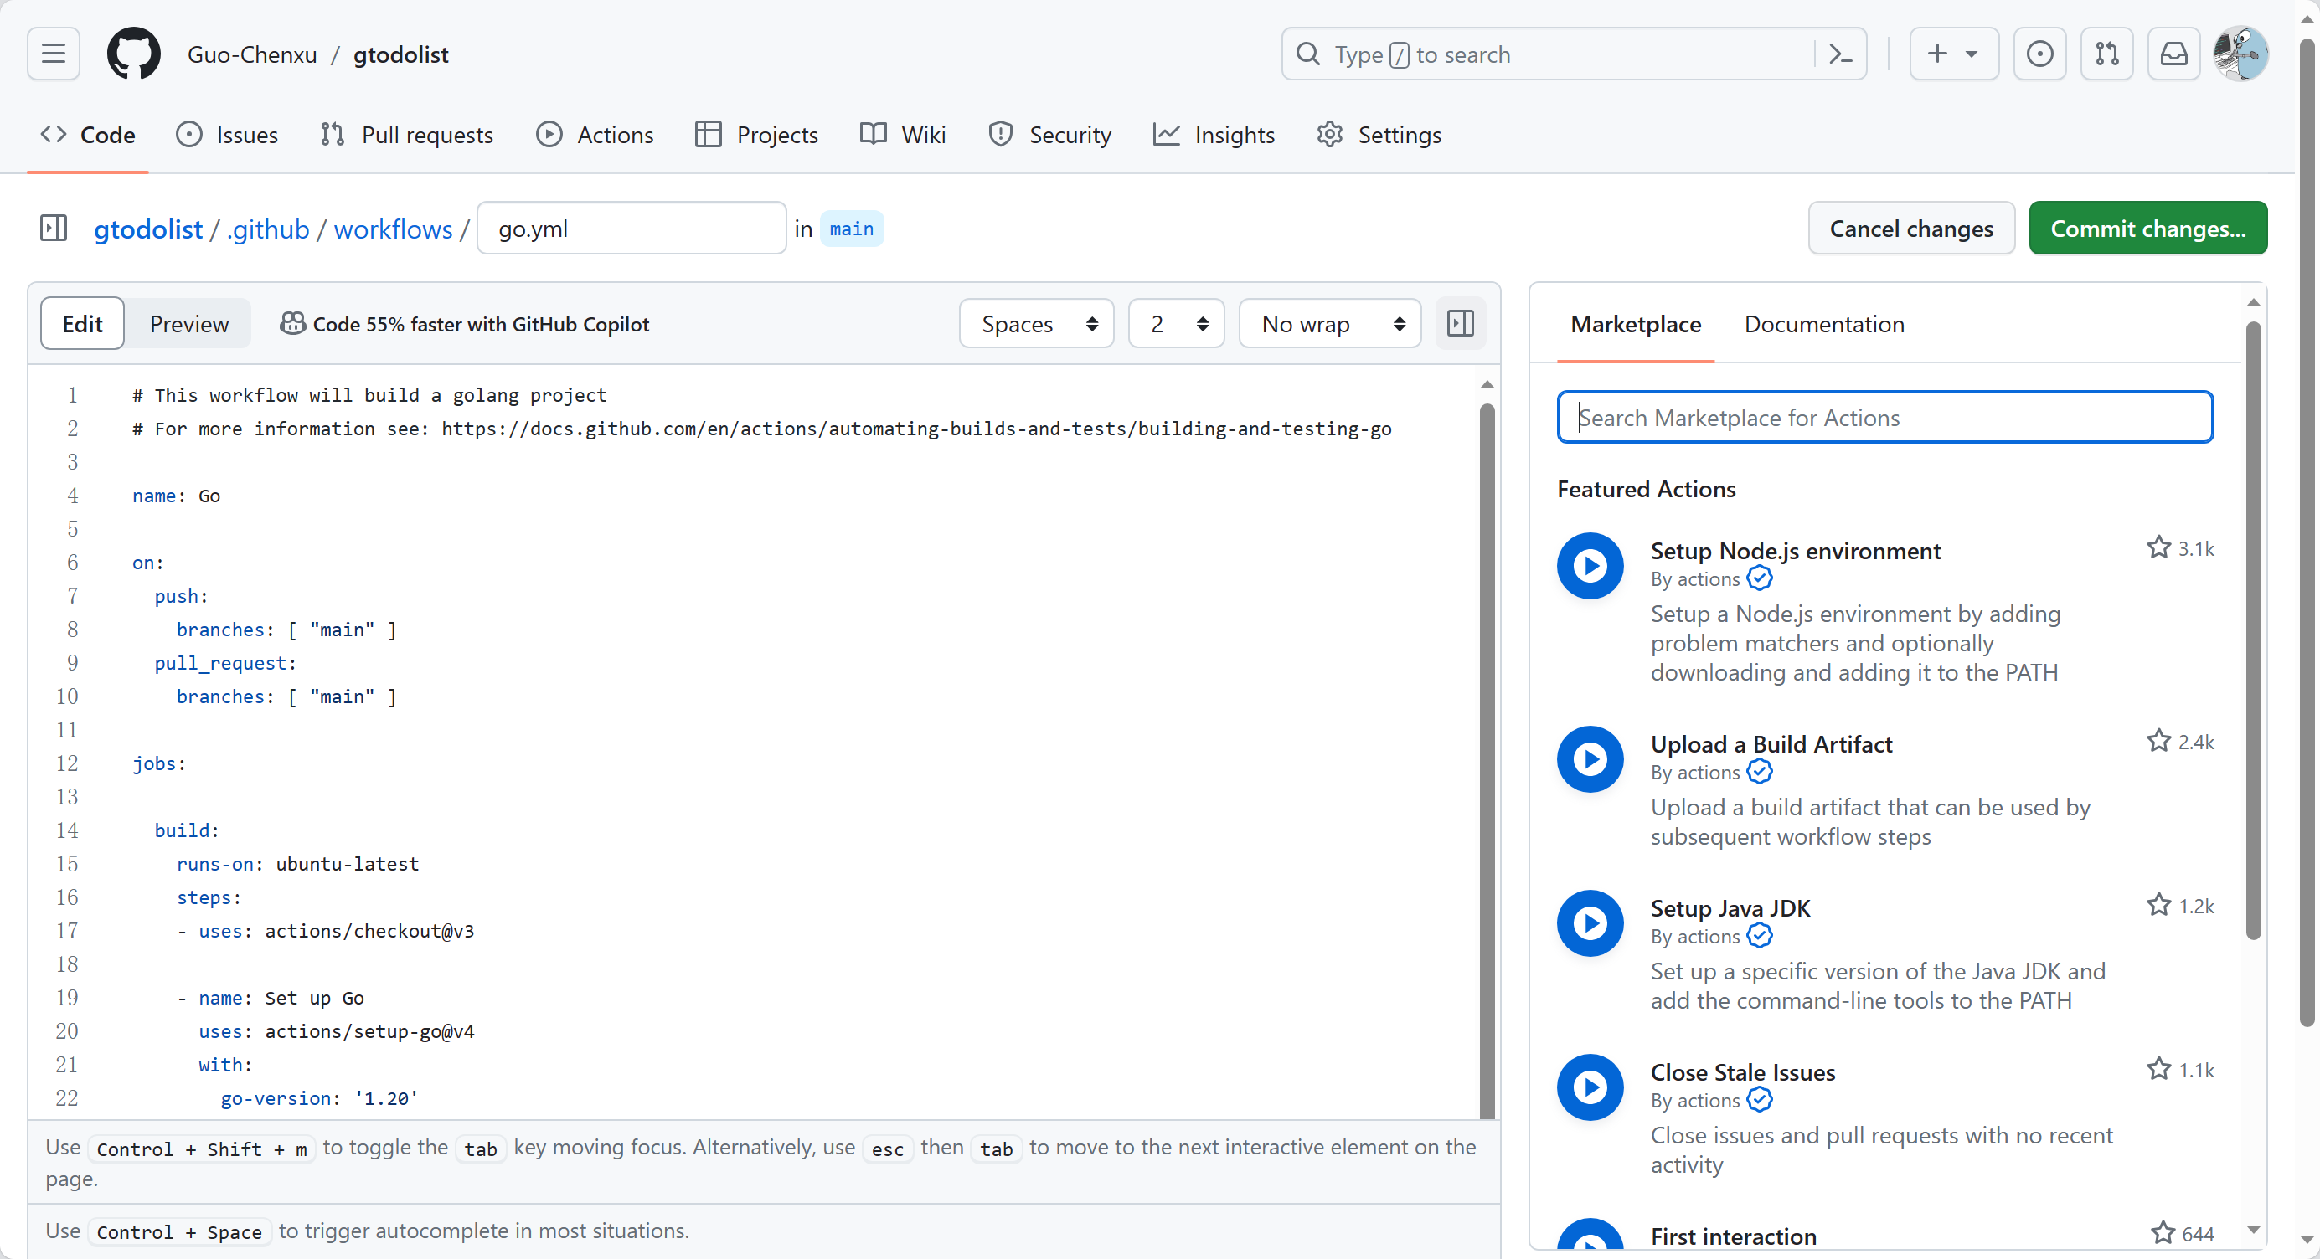This screenshot has height=1259, width=2320.
Task: Select the Documentation sidebar tab
Action: point(1824,324)
